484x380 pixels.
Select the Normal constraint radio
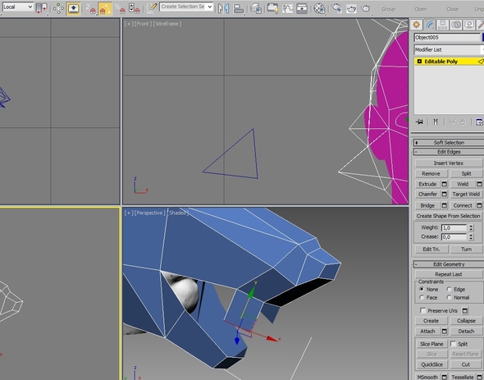click(x=449, y=297)
